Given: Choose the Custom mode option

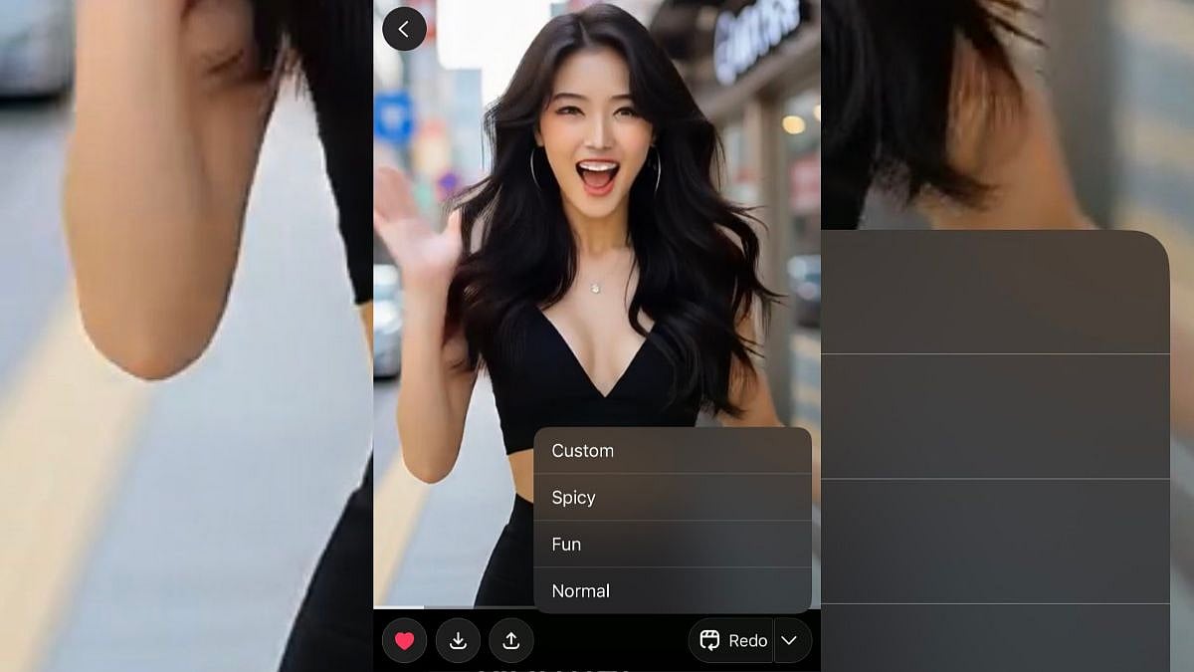Looking at the screenshot, I should click(673, 451).
